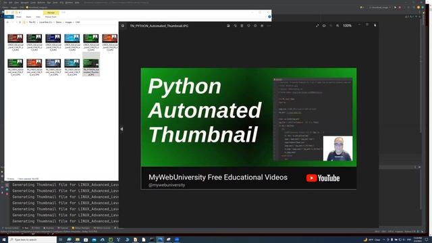Click the notification center icon on taskbar
The image size is (432, 243).
coord(427,240)
